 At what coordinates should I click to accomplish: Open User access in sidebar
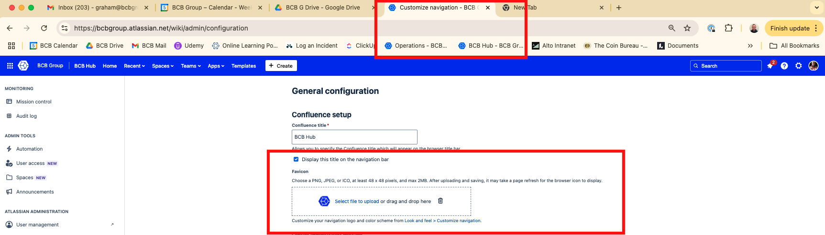30,163
